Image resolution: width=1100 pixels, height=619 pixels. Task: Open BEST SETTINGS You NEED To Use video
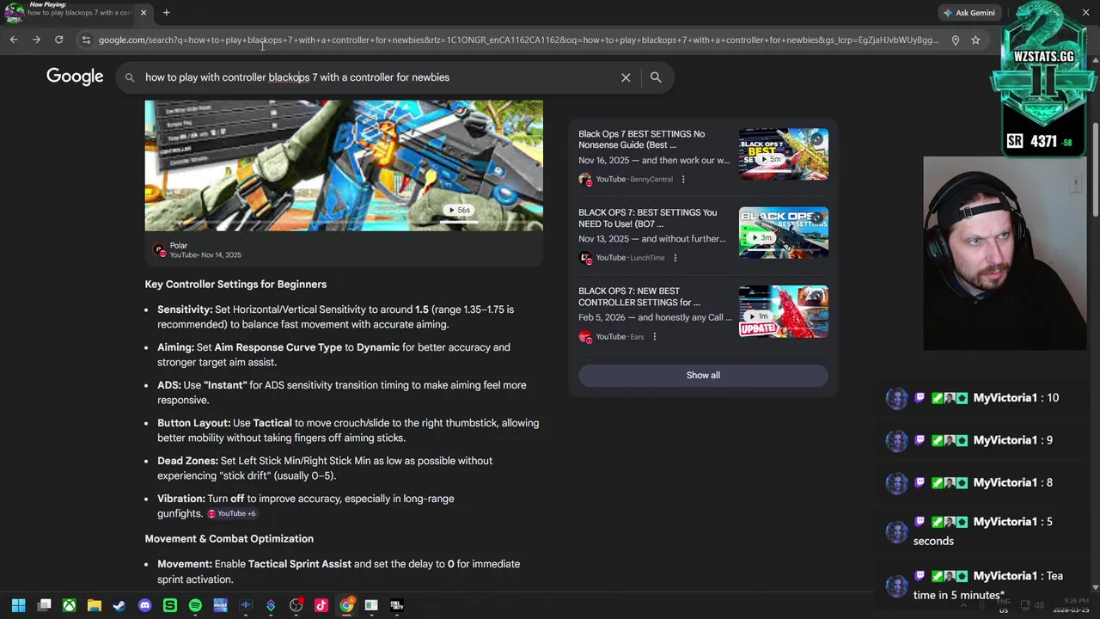point(647,218)
